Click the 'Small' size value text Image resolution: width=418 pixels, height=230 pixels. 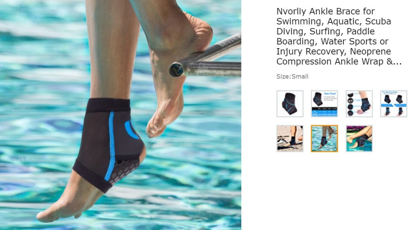pos(300,76)
